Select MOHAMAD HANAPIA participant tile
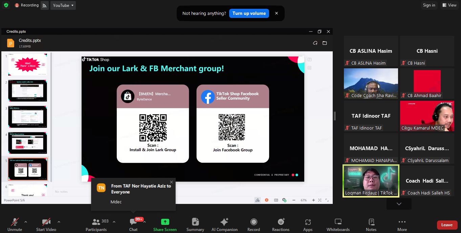This screenshot has height=233, width=461. tap(371, 148)
